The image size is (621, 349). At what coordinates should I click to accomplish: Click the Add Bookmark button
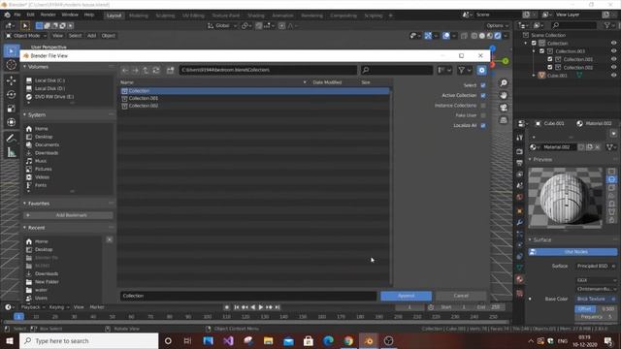[68, 215]
